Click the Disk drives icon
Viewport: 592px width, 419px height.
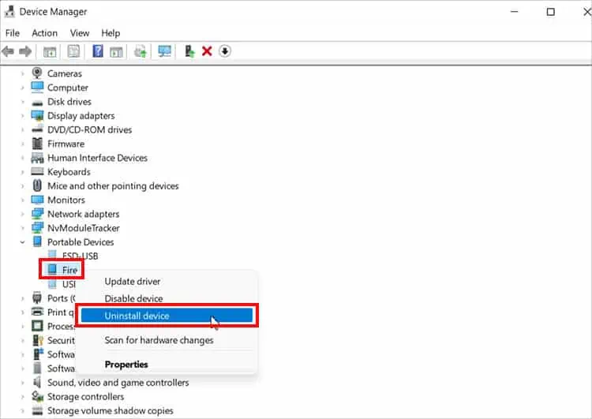[x=37, y=103]
